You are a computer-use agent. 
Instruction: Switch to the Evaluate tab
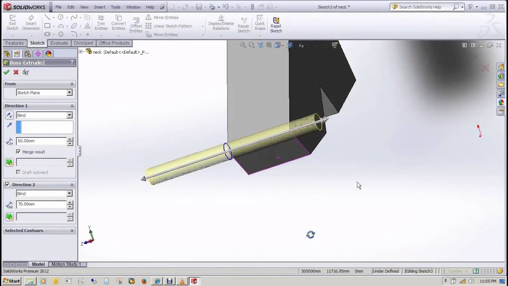(59, 43)
